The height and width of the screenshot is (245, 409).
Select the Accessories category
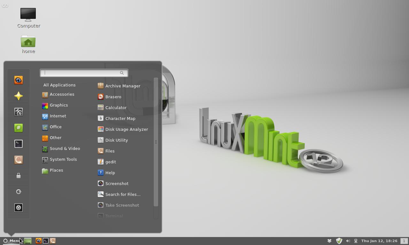click(58, 94)
